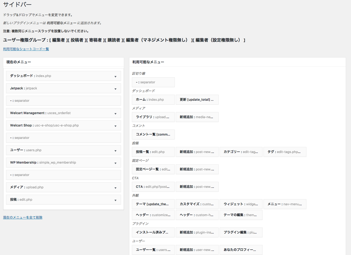Select the ホーム index.php available item
This screenshot has height=255, width=351.
tap(153, 100)
